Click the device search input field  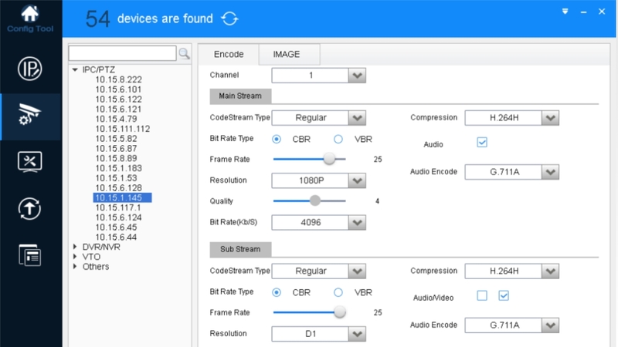click(x=123, y=53)
